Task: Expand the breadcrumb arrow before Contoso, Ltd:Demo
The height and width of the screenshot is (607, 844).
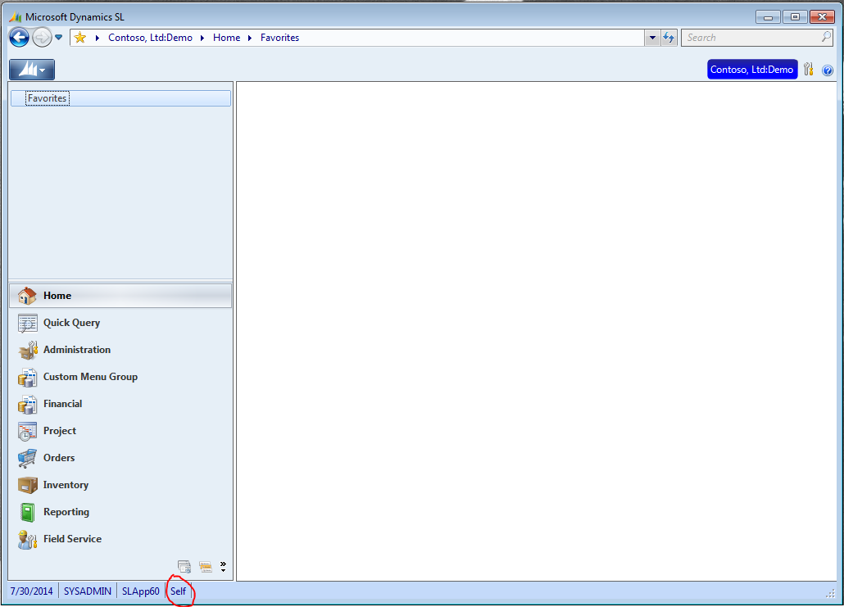Action: pos(98,38)
